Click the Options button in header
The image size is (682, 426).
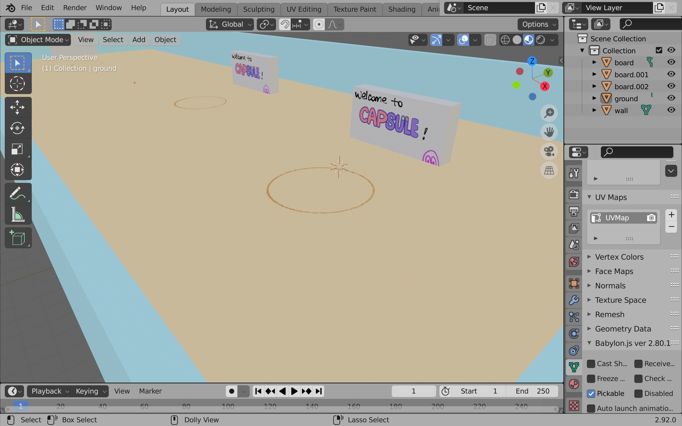(x=538, y=24)
